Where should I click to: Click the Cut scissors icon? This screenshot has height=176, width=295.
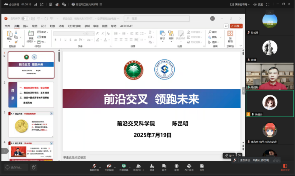click(x=16, y=32)
